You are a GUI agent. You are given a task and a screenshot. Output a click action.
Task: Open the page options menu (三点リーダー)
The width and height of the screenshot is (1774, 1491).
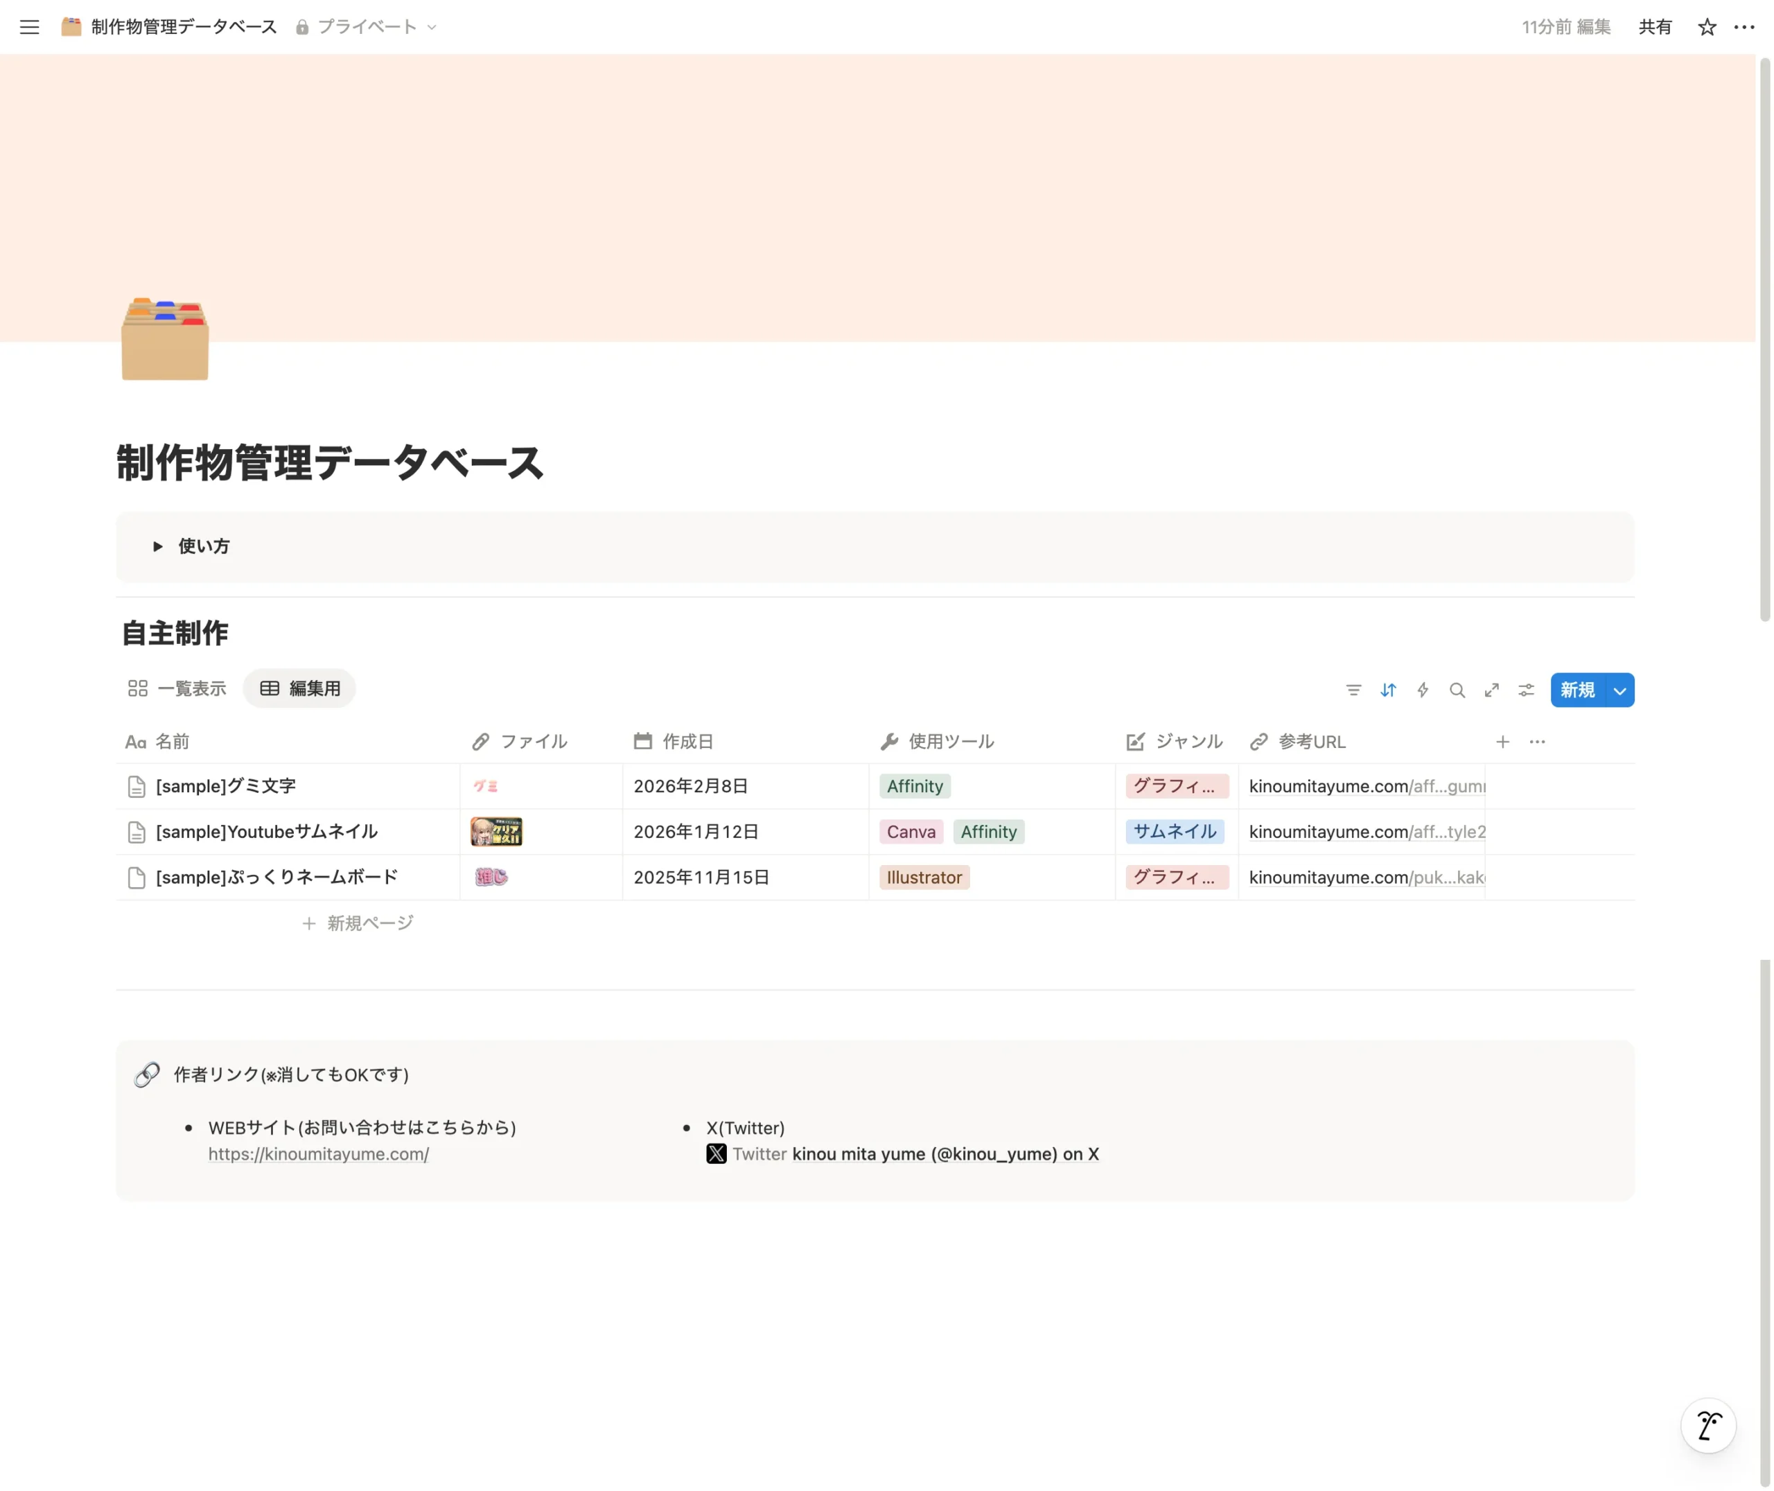pos(1743,26)
